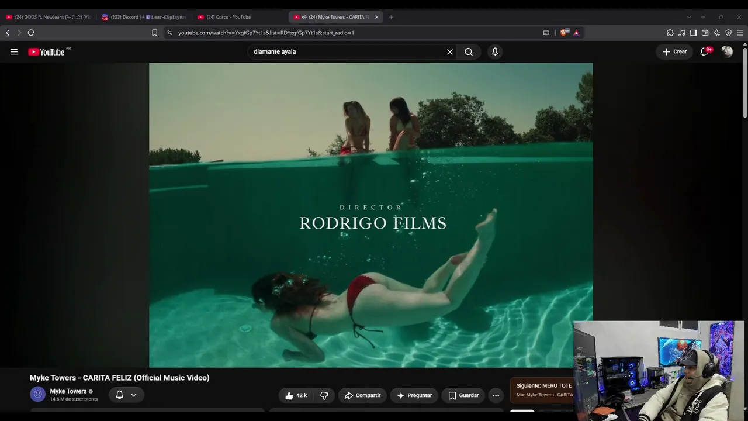Viewport: 748px width, 421px height.
Task: Close the Myke Towers tab
Action: 376,17
